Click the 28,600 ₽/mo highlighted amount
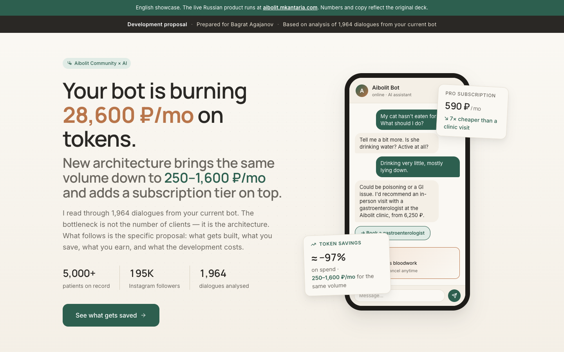The image size is (564, 352). [x=128, y=115]
